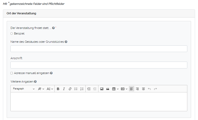
Task: Create a bulleted list
Action: [x=76, y=89]
